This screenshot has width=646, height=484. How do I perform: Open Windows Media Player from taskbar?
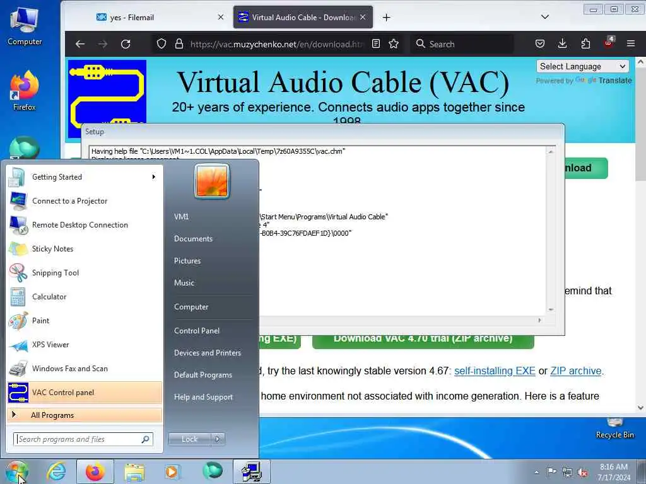coord(172,471)
